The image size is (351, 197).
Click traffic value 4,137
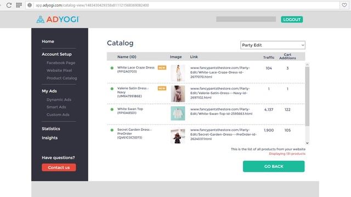pyautogui.click(x=269, y=109)
